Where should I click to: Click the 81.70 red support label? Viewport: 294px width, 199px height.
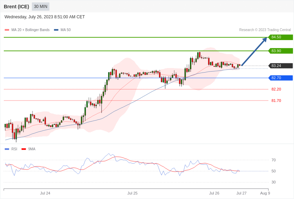click(x=276, y=101)
